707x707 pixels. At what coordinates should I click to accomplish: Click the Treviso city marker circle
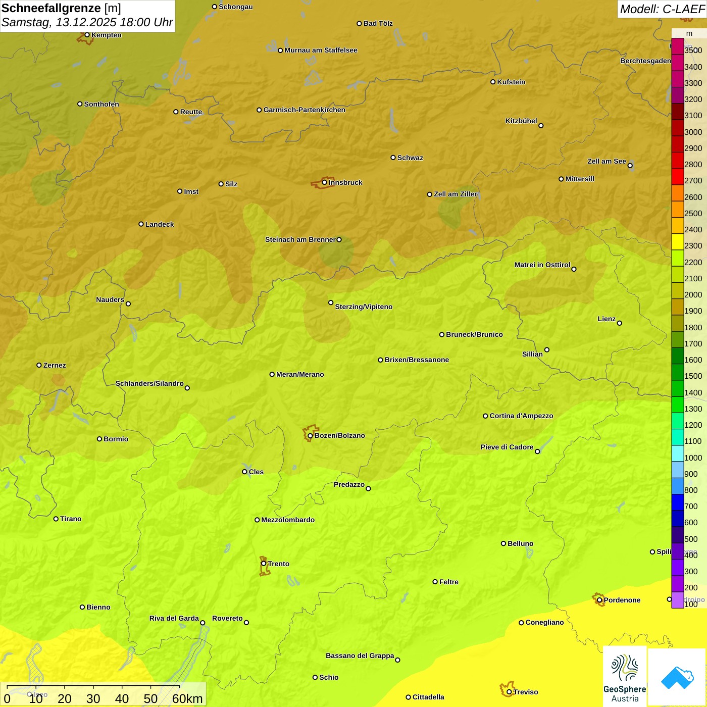pyautogui.click(x=509, y=692)
